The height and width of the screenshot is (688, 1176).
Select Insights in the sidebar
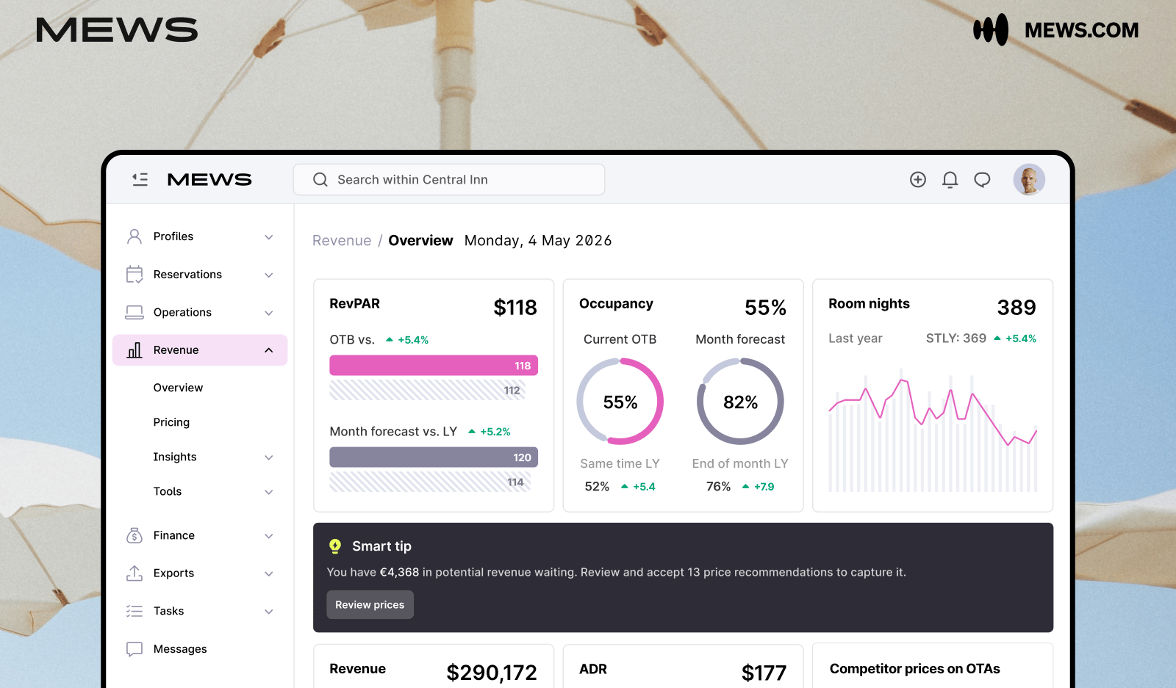(x=175, y=457)
